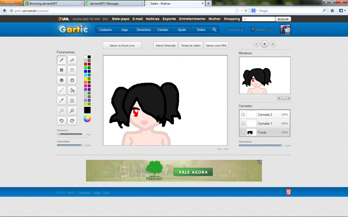
Task: Click the Zoom Out magnifier tool
Action: point(62,111)
